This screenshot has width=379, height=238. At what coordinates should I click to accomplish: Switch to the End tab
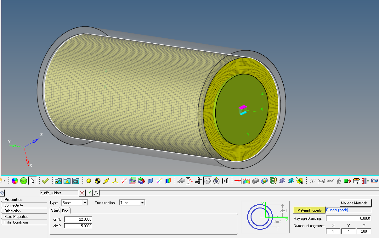click(x=65, y=211)
